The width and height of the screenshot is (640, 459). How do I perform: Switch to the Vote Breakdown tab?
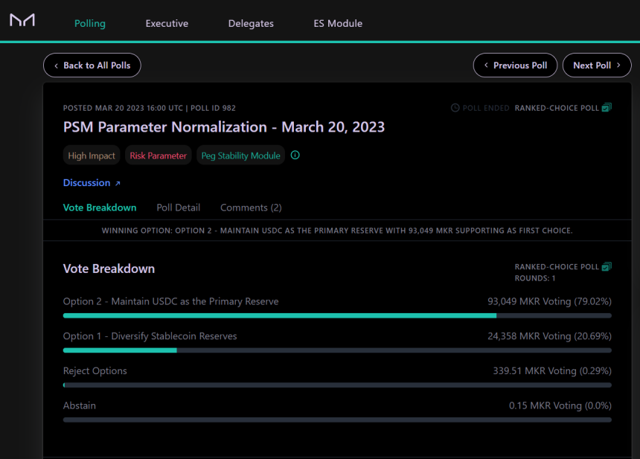coord(100,208)
